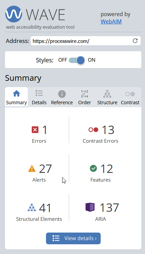The image size is (145, 254).
Task: Toggle the Styles switch off
Action: pos(77,60)
